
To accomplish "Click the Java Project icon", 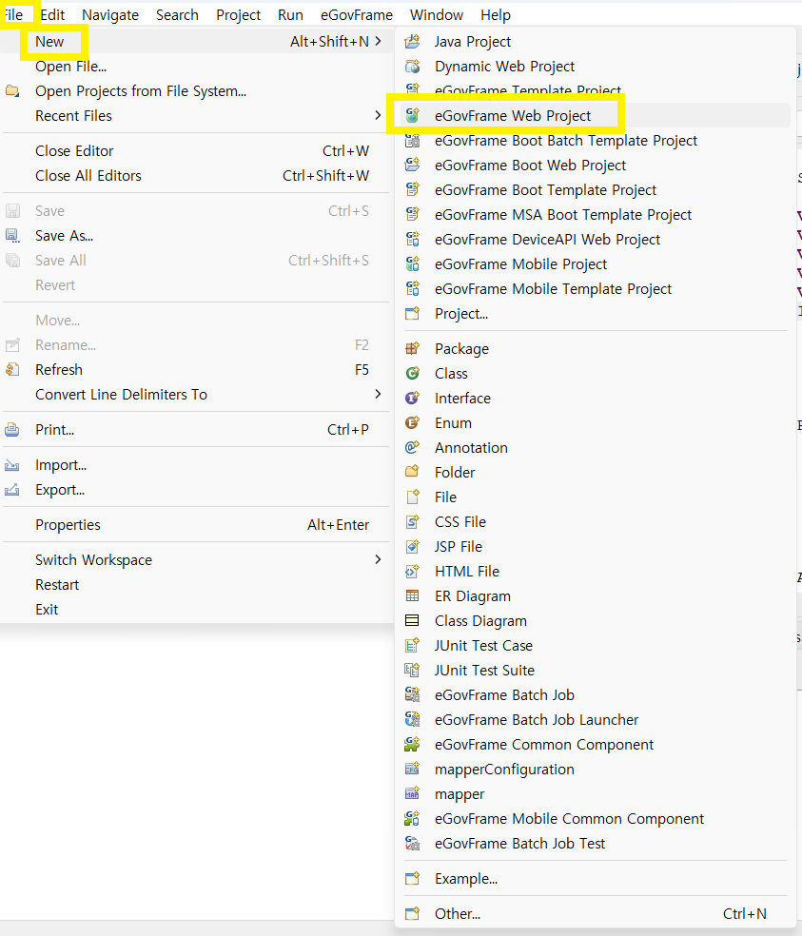I will [412, 42].
